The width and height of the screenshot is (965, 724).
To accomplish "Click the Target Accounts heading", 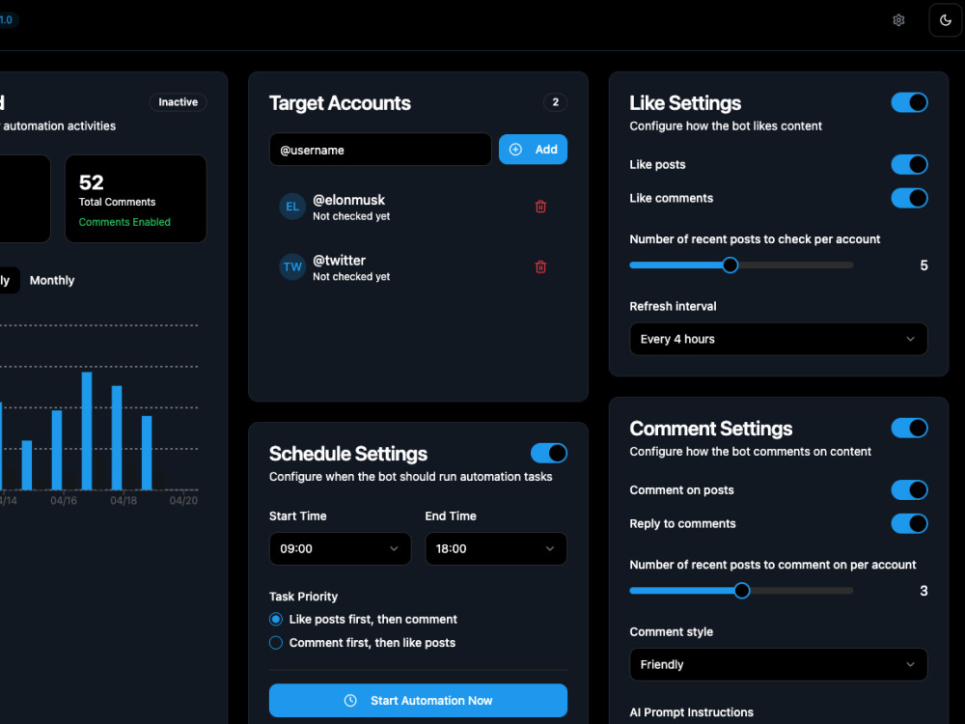I will coord(340,103).
